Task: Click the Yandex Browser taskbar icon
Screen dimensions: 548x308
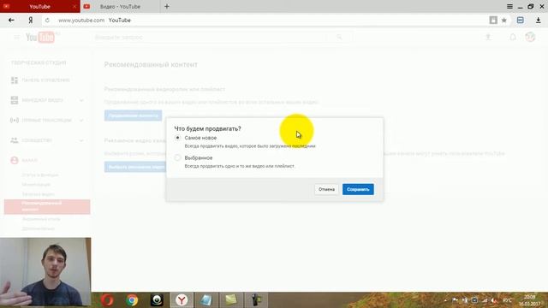Action: [x=182, y=300]
